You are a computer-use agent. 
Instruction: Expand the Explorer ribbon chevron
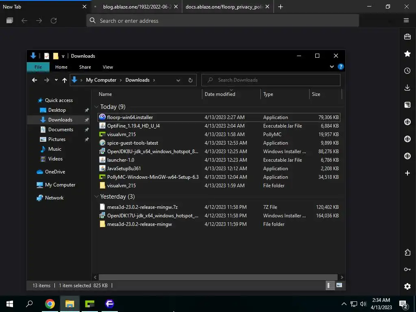[x=331, y=67]
